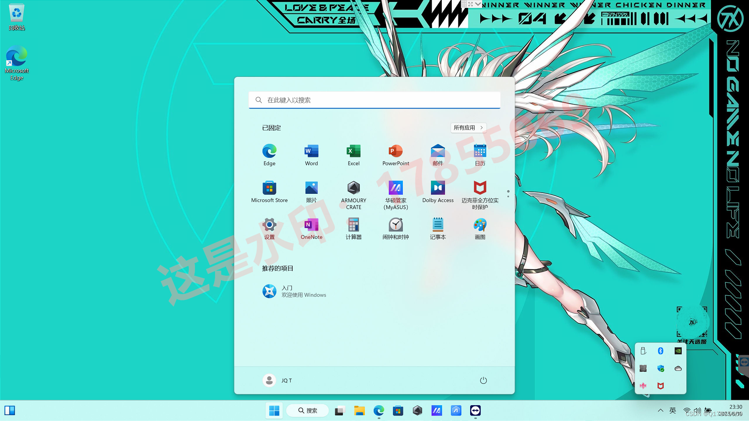Open NVIDIA settings tray icon
Viewport: 749px width, 421px height.
pos(678,351)
